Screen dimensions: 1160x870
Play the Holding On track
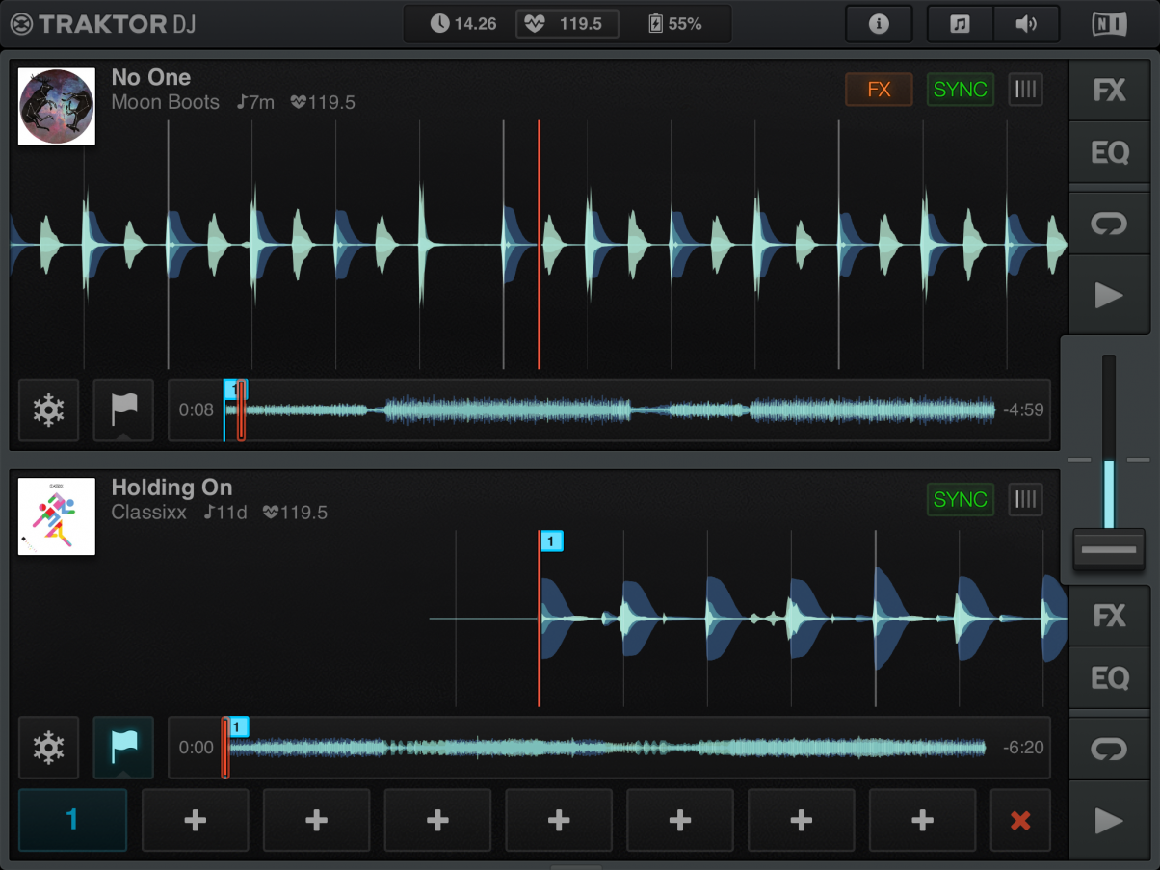pos(1110,821)
